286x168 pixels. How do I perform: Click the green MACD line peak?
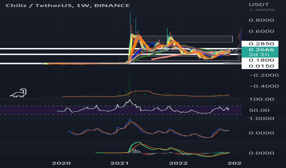138,142
